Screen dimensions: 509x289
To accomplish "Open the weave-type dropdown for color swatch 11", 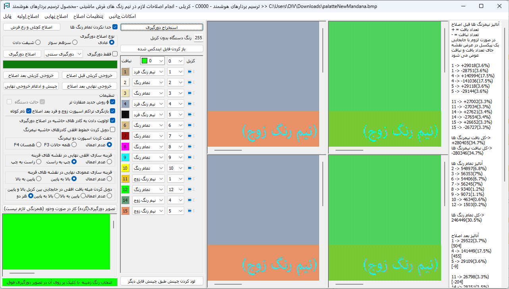I will coord(148,179).
